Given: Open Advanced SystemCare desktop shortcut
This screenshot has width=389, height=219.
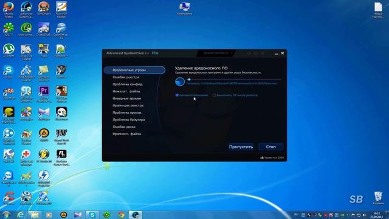Looking at the screenshot, I should click(x=26, y=10).
